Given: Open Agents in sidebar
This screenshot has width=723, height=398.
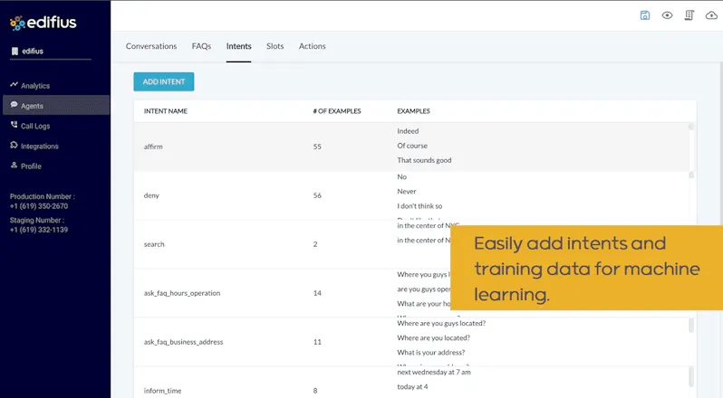Looking at the screenshot, I should pyautogui.click(x=56, y=105).
